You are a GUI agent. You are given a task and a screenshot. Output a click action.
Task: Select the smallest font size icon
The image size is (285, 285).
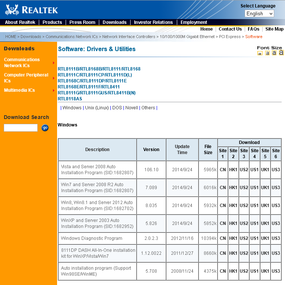pos(260,53)
